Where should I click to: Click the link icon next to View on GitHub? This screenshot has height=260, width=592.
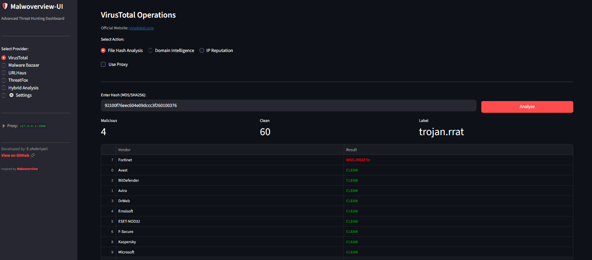click(x=33, y=156)
